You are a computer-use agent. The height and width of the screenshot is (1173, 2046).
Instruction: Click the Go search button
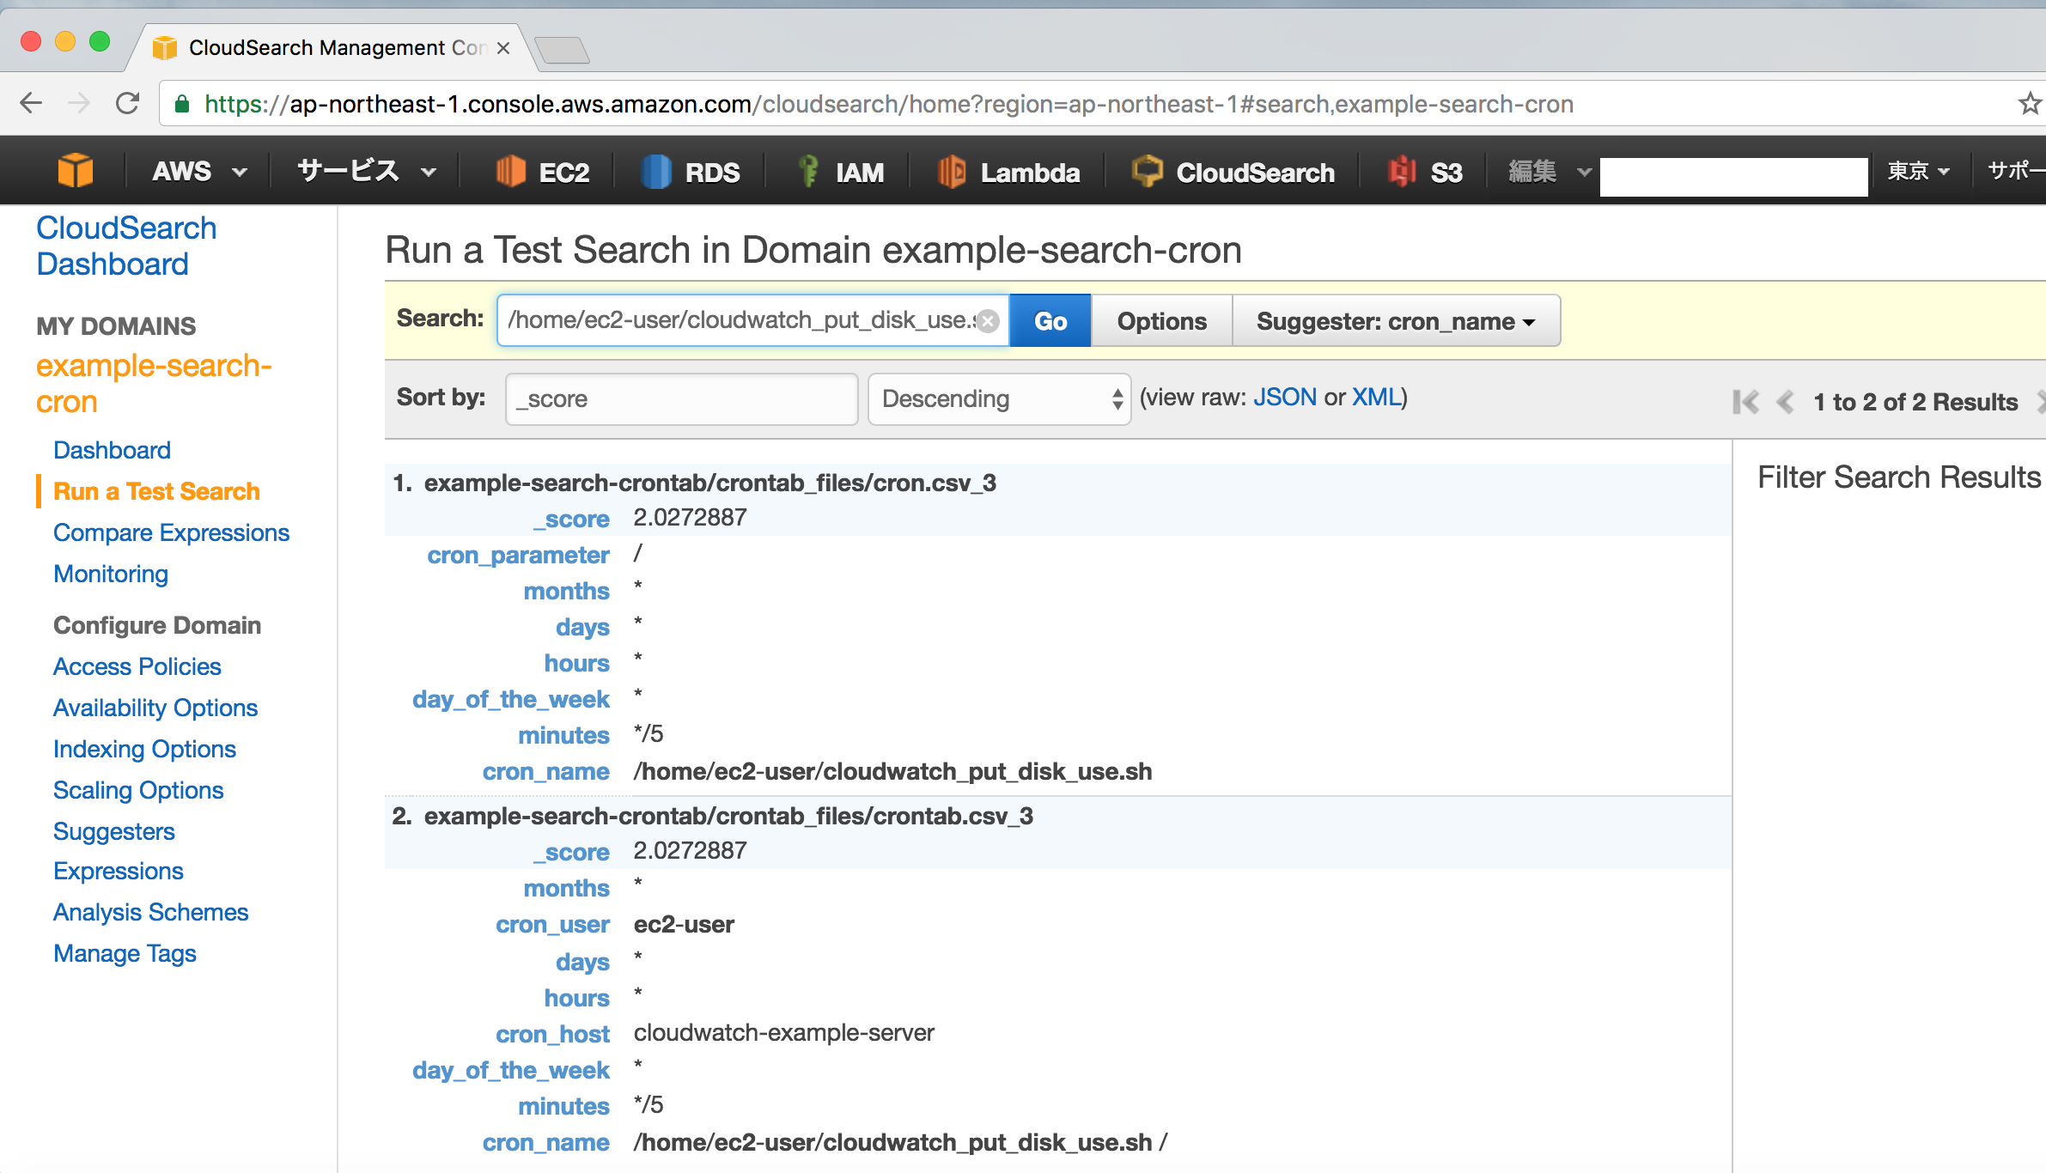(1051, 322)
